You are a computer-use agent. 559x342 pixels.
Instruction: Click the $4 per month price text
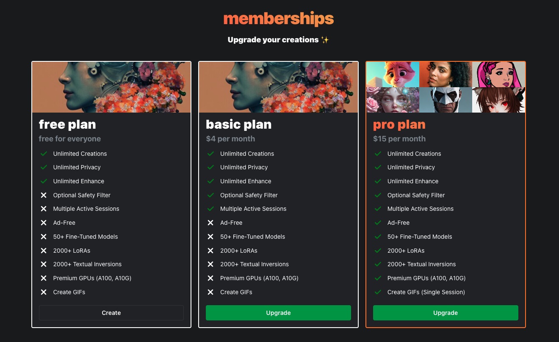click(x=230, y=139)
